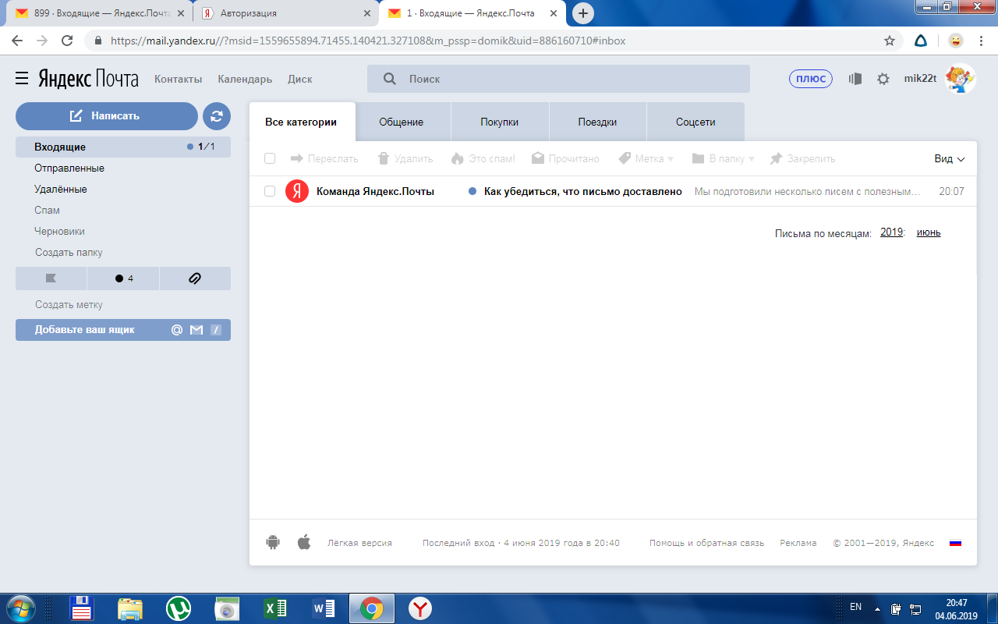Click the ПЛЮС button

click(x=811, y=79)
